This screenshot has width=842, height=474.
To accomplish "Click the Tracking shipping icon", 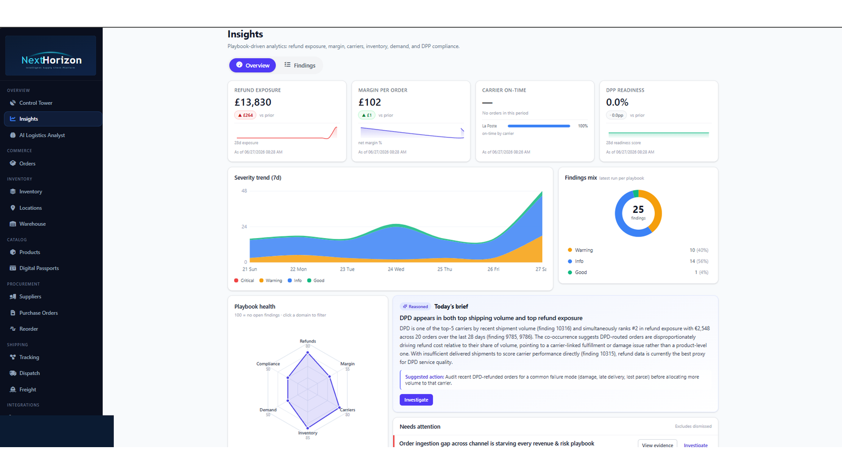I will pyautogui.click(x=13, y=357).
